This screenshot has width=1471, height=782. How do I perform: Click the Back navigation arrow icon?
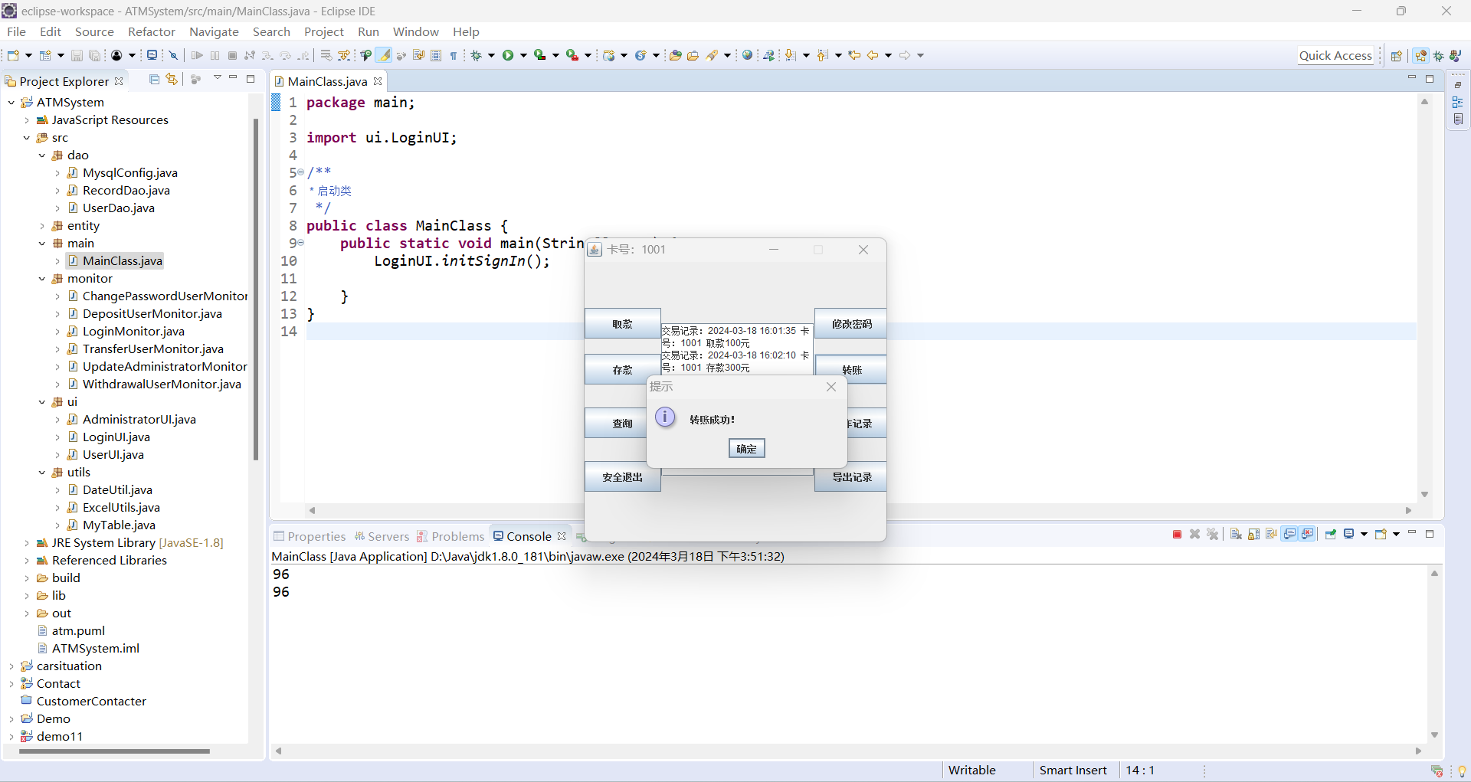point(872,55)
